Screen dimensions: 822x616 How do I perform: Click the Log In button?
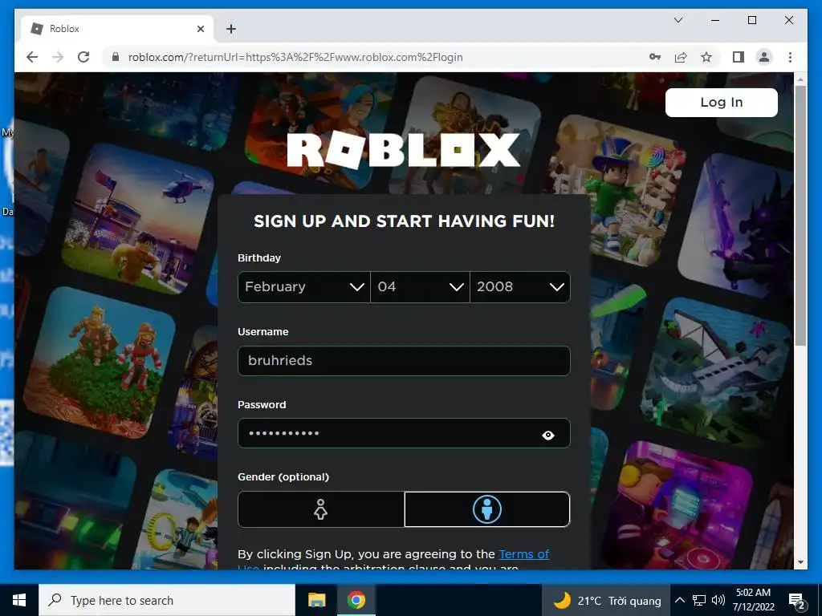click(x=722, y=102)
